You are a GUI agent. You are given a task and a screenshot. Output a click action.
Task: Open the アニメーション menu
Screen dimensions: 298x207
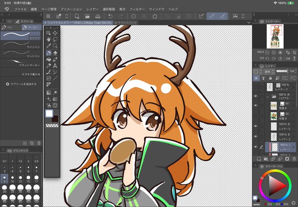click(71, 9)
